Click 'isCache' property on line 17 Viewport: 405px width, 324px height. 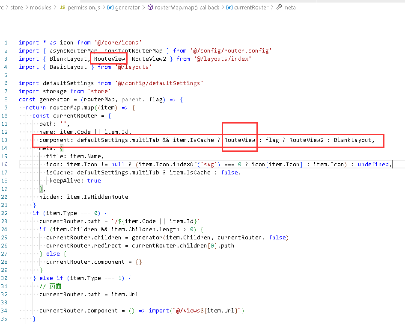(x=58, y=173)
